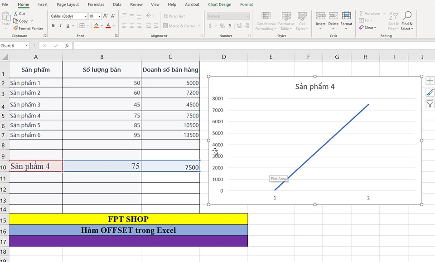
Task: Align text to the middle vertically
Action: point(132,16)
